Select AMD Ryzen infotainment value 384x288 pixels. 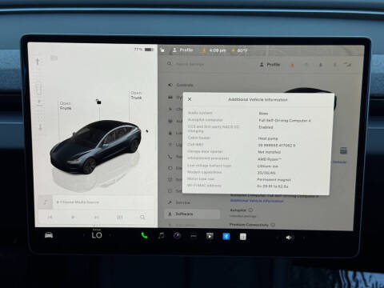coord(270,159)
